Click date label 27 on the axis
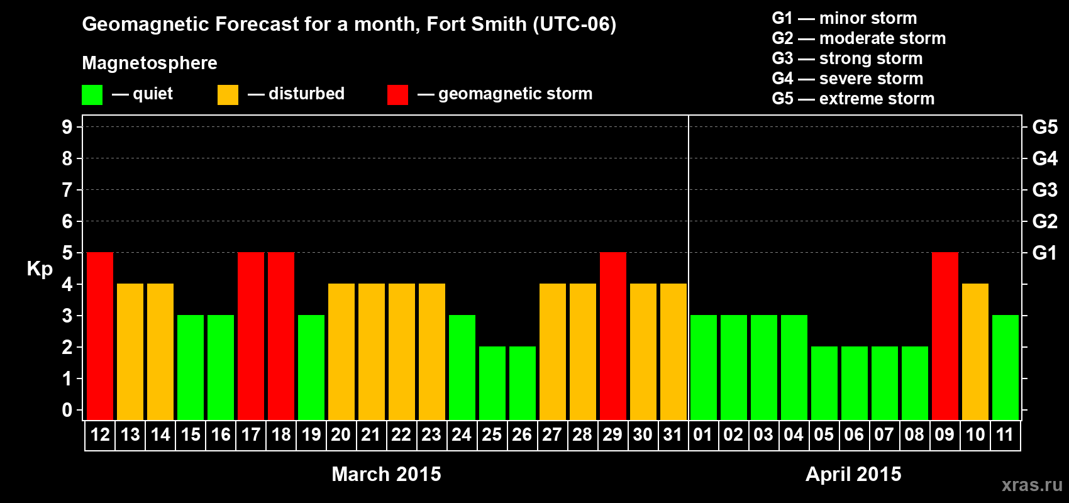This screenshot has height=503, width=1069. 552,435
